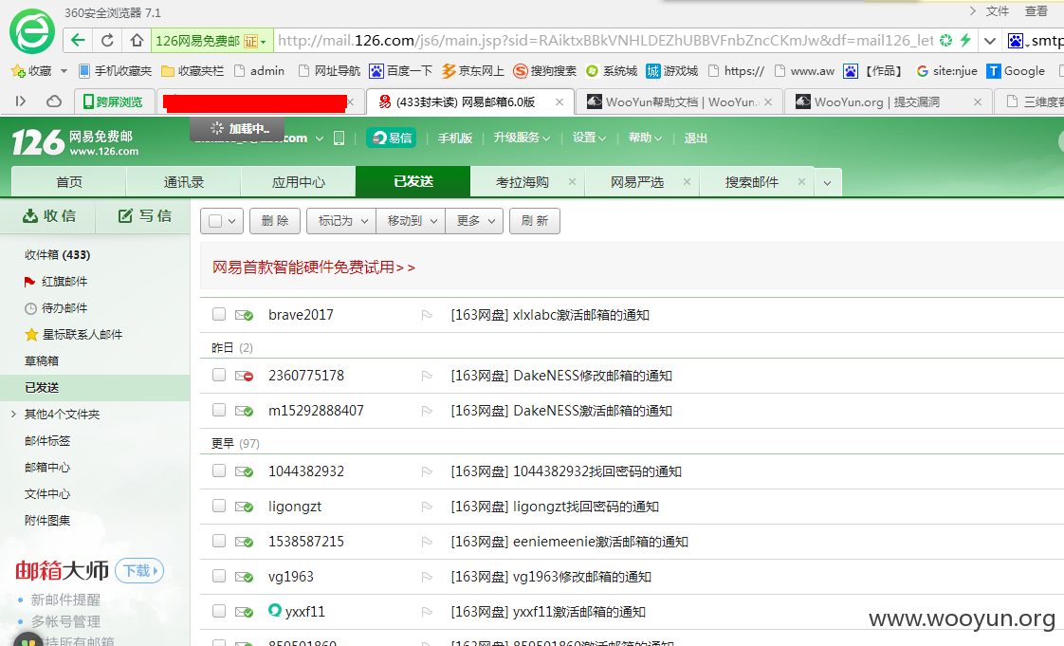Image resolution: width=1064 pixels, height=646 pixels.
Task: Click the failed-delivery envelope icon for 2360775178
Action: coord(244,376)
